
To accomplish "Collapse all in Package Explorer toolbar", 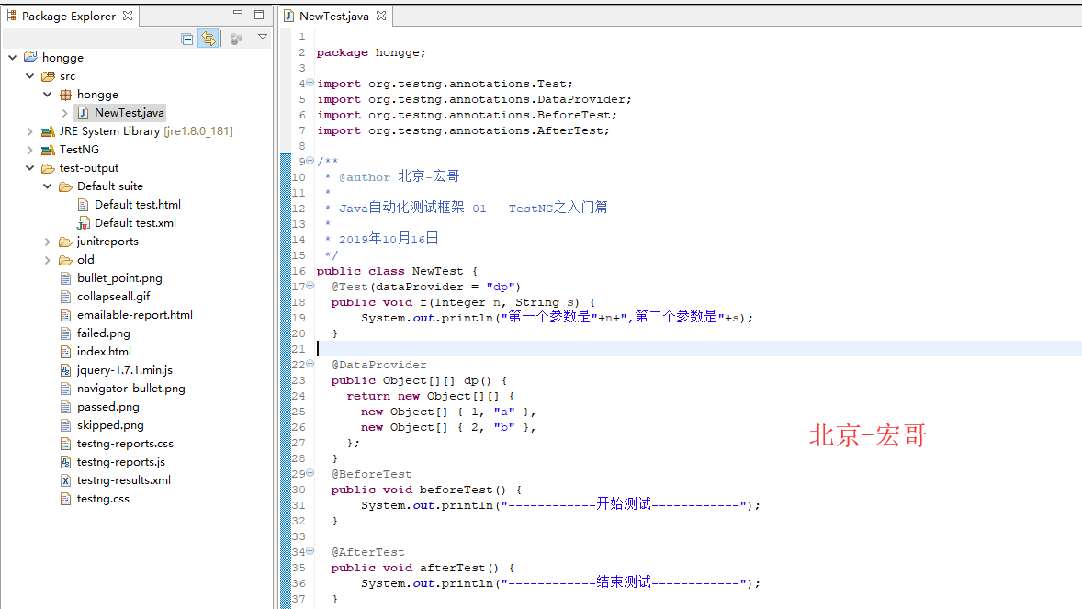I will [x=187, y=39].
